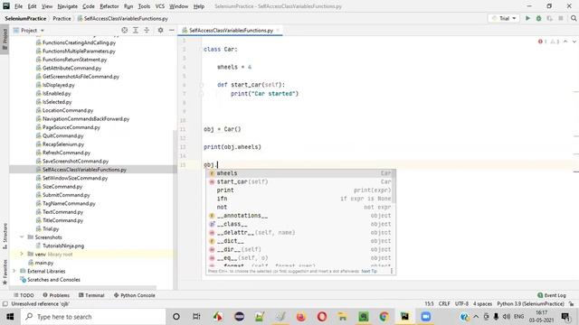Open QuitCommand.py file
Viewport: 579px width, 325px height.
pos(62,135)
